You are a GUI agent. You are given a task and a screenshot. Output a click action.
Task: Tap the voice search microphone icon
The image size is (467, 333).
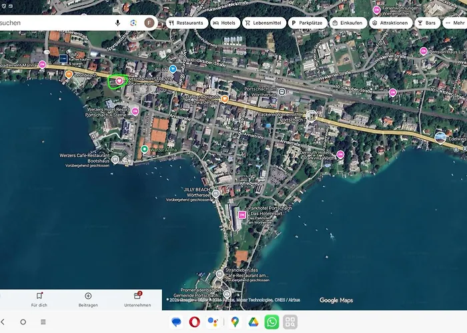pyautogui.click(x=118, y=23)
